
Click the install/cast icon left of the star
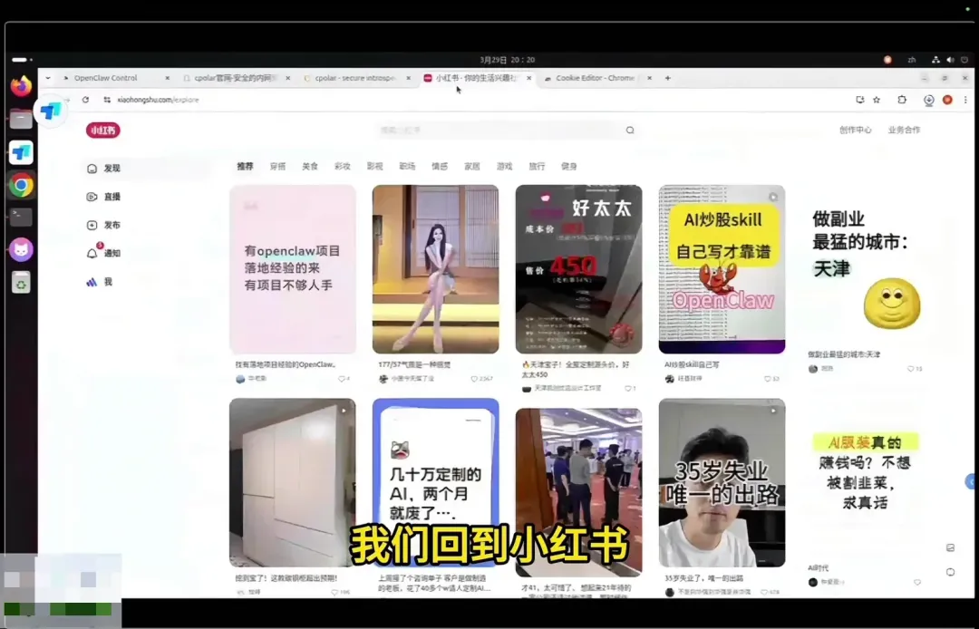(860, 100)
